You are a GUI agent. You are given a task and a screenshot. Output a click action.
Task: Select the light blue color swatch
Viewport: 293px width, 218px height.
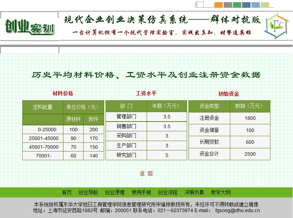click(x=256, y=5)
